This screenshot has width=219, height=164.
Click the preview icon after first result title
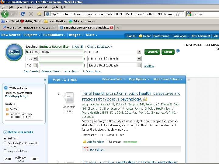coord(145,99)
